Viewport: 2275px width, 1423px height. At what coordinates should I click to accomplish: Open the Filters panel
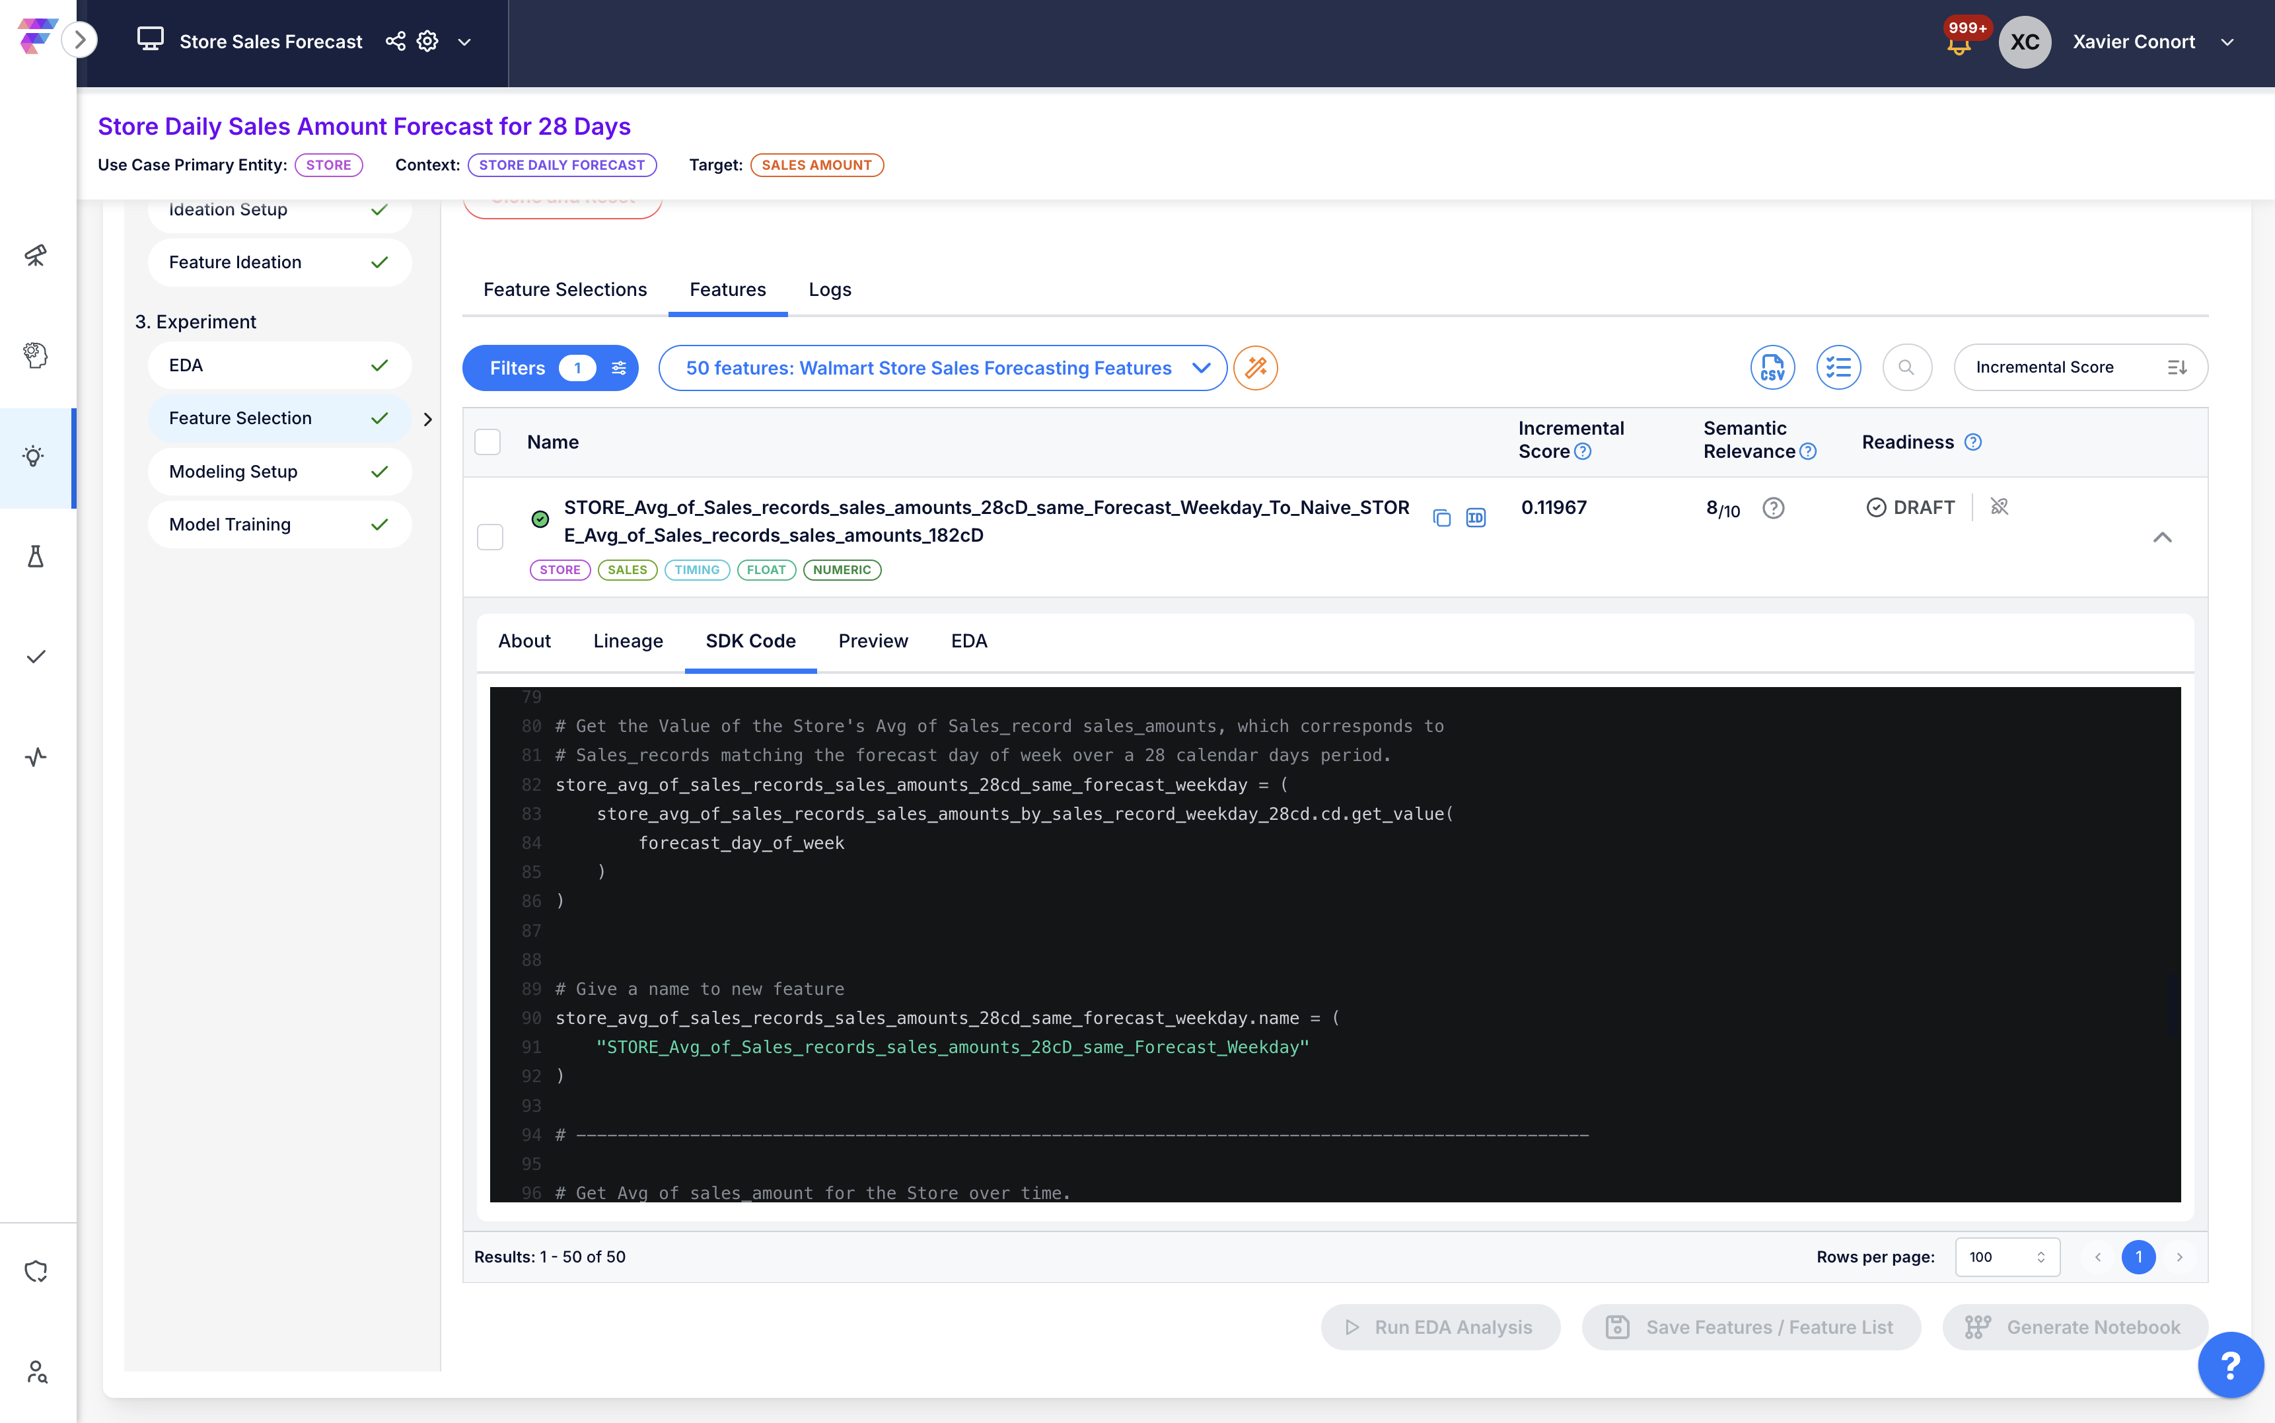[x=550, y=367]
